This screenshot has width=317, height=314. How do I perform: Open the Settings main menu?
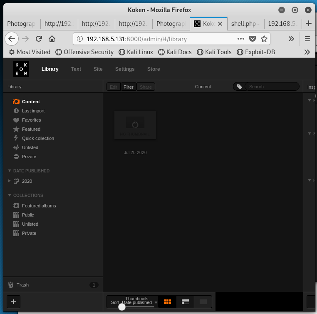(125, 69)
